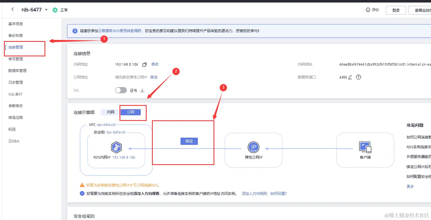Image resolution: width=431 pixels, height=220 pixels.
Task: Switch to the 公网 tab
Action: click(131, 112)
